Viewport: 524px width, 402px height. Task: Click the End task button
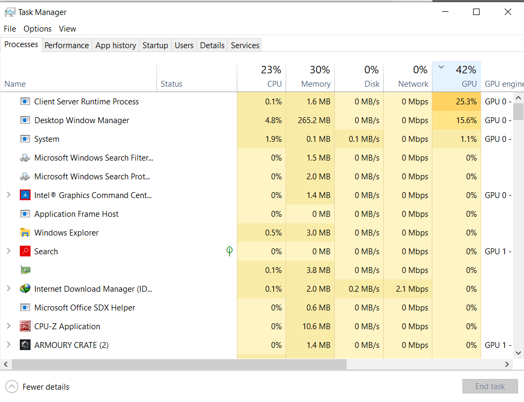point(490,386)
